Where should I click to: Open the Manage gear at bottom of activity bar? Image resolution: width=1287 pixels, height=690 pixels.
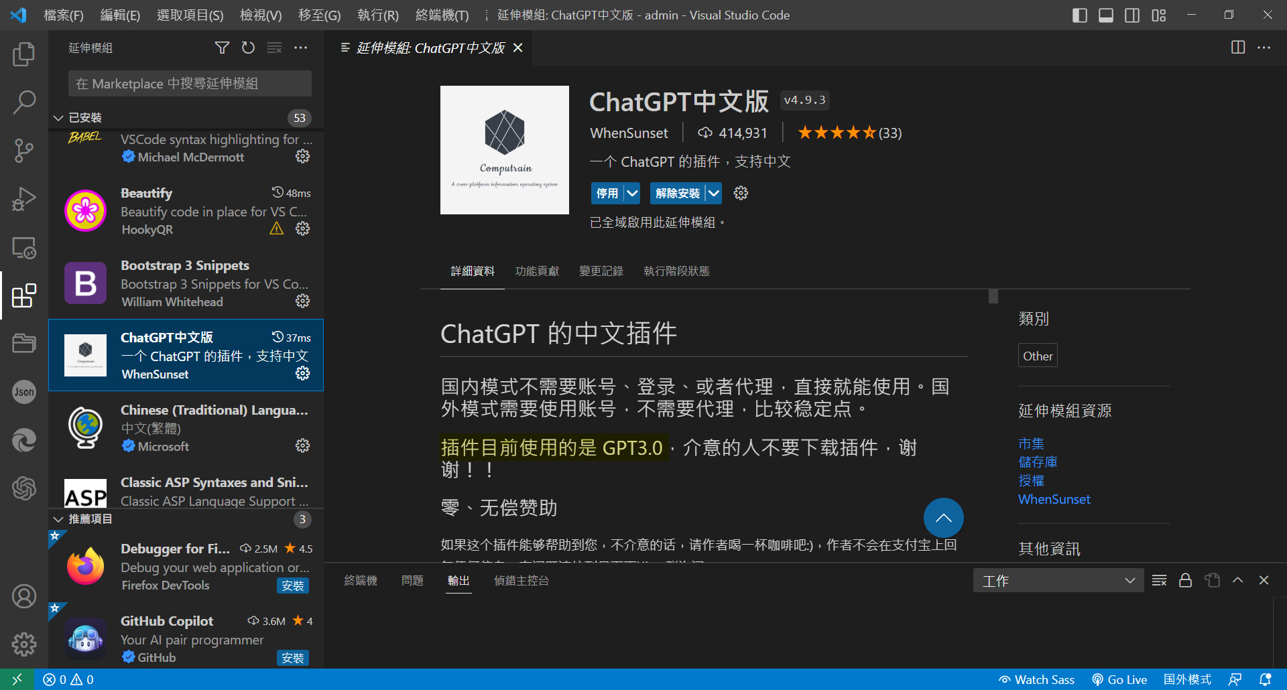click(24, 644)
